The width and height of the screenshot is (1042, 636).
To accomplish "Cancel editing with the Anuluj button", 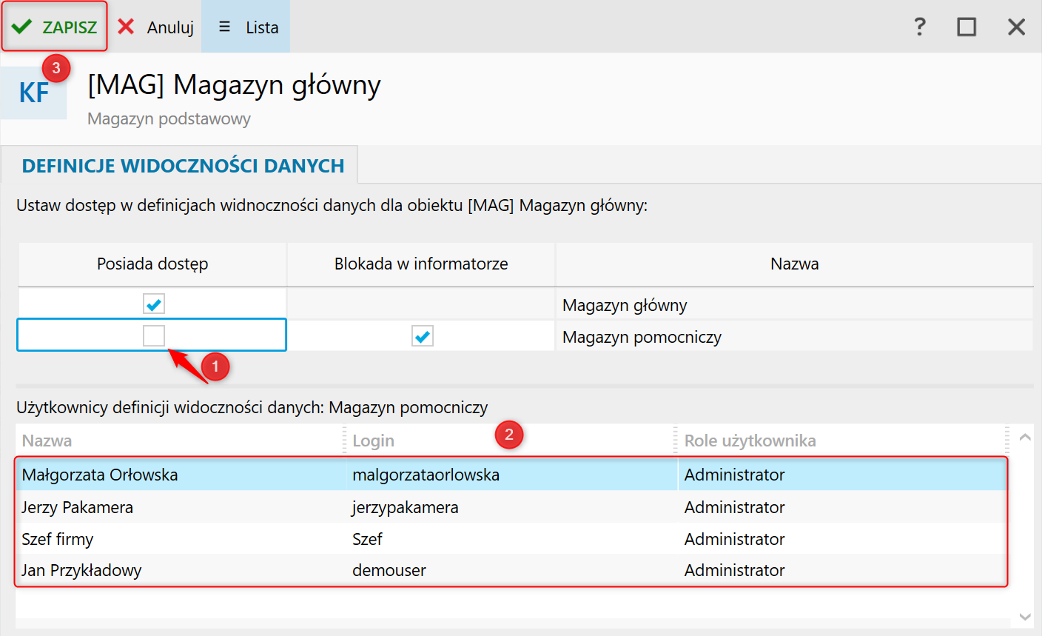I will [x=155, y=27].
